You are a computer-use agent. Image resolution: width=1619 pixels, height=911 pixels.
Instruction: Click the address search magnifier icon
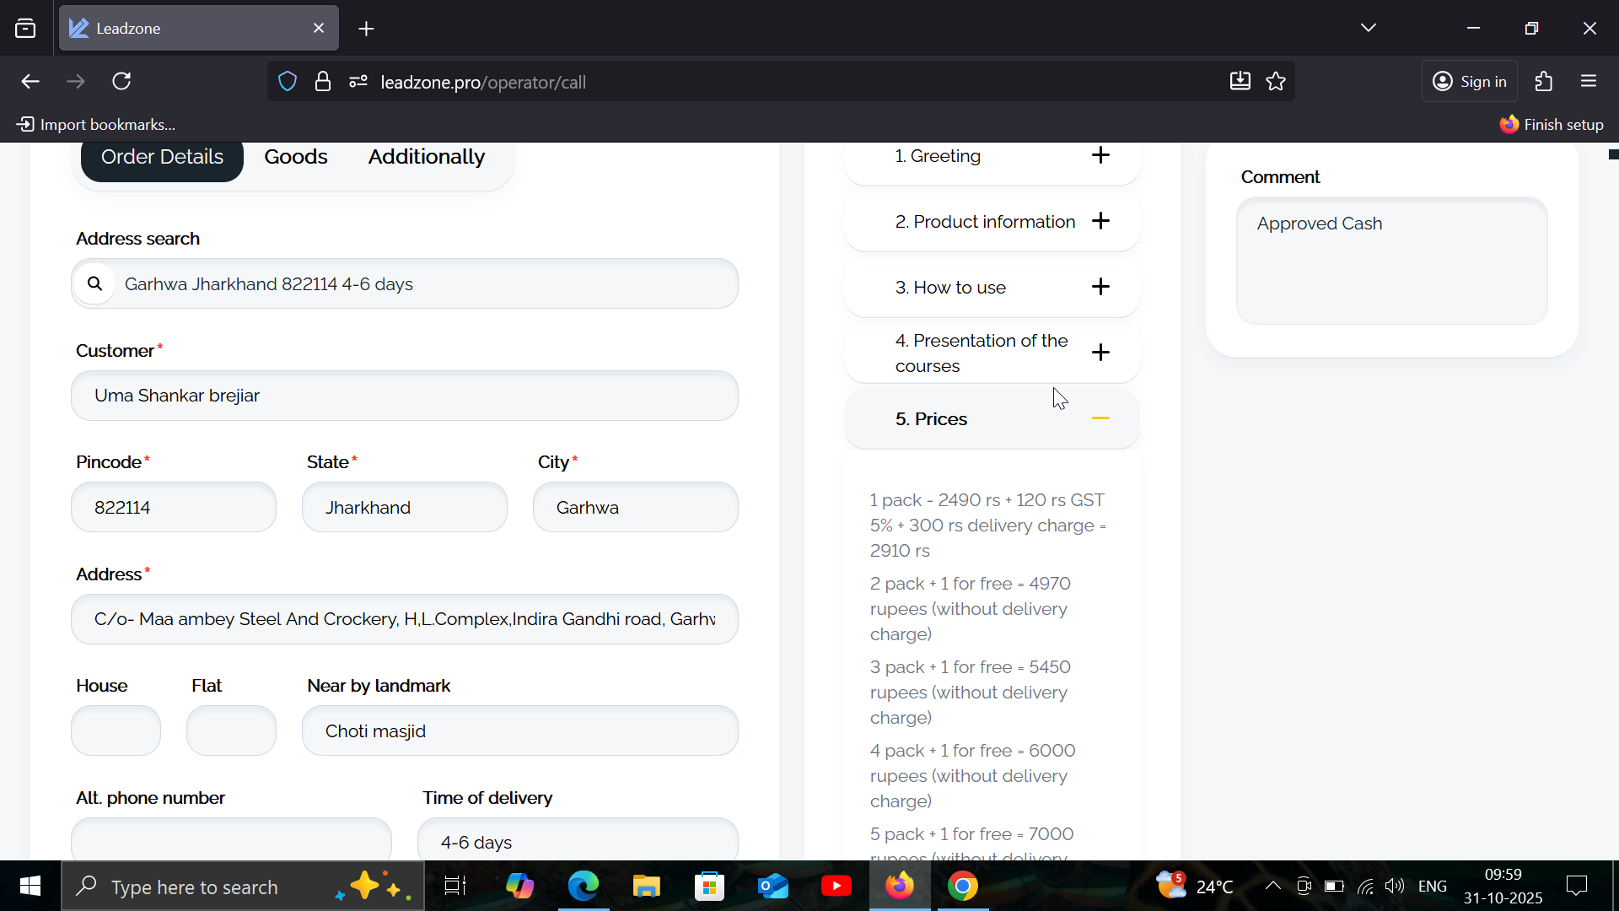(x=95, y=284)
